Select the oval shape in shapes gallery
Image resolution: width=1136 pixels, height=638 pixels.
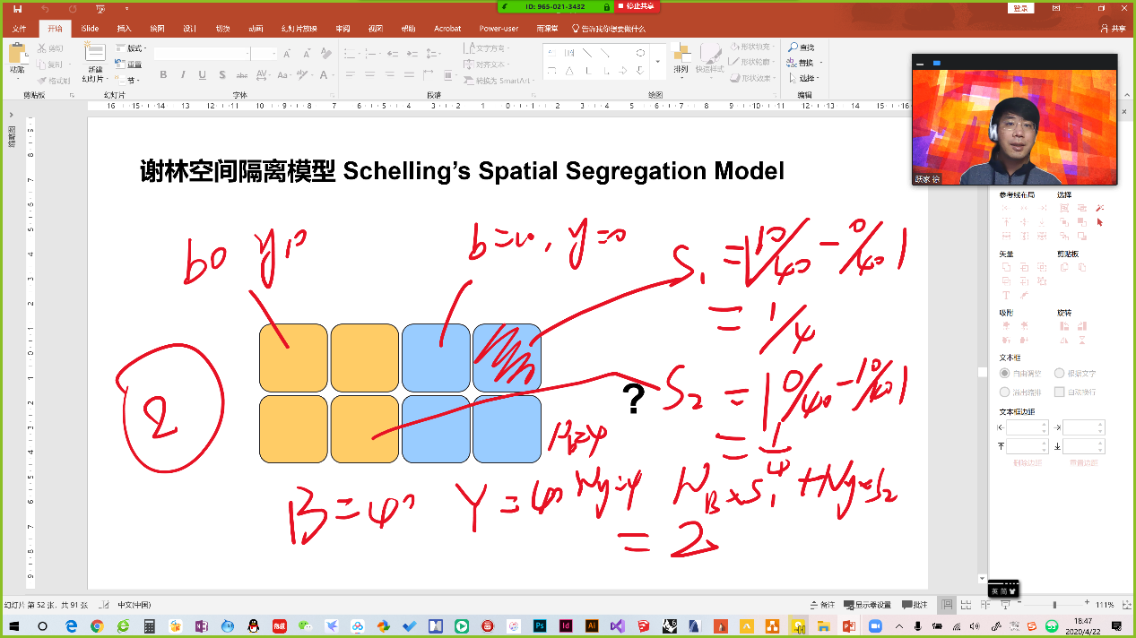point(640,53)
